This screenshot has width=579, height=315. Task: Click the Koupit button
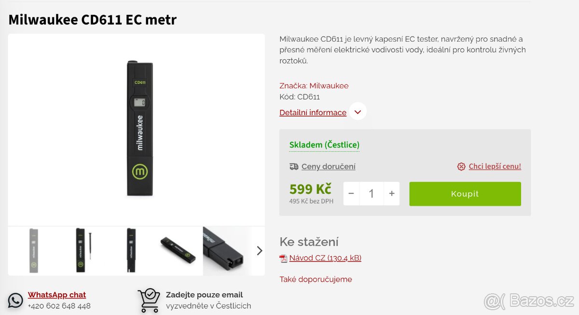[464, 194]
